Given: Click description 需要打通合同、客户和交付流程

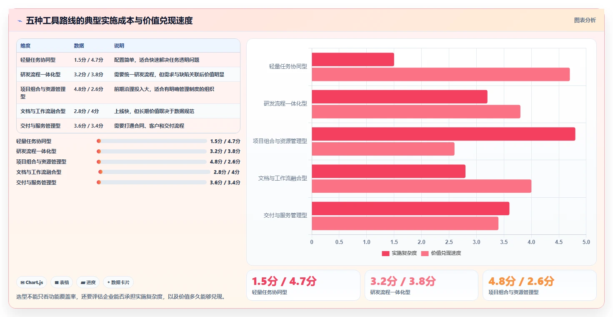Looking at the screenshot, I should pyautogui.click(x=149, y=126).
